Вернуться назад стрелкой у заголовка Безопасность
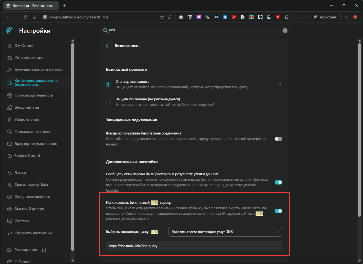 (108, 46)
